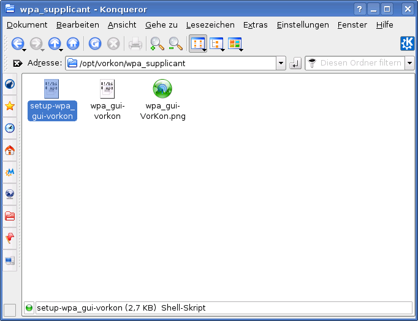
Task: Expand the address bar history dropdown
Action: [281, 63]
